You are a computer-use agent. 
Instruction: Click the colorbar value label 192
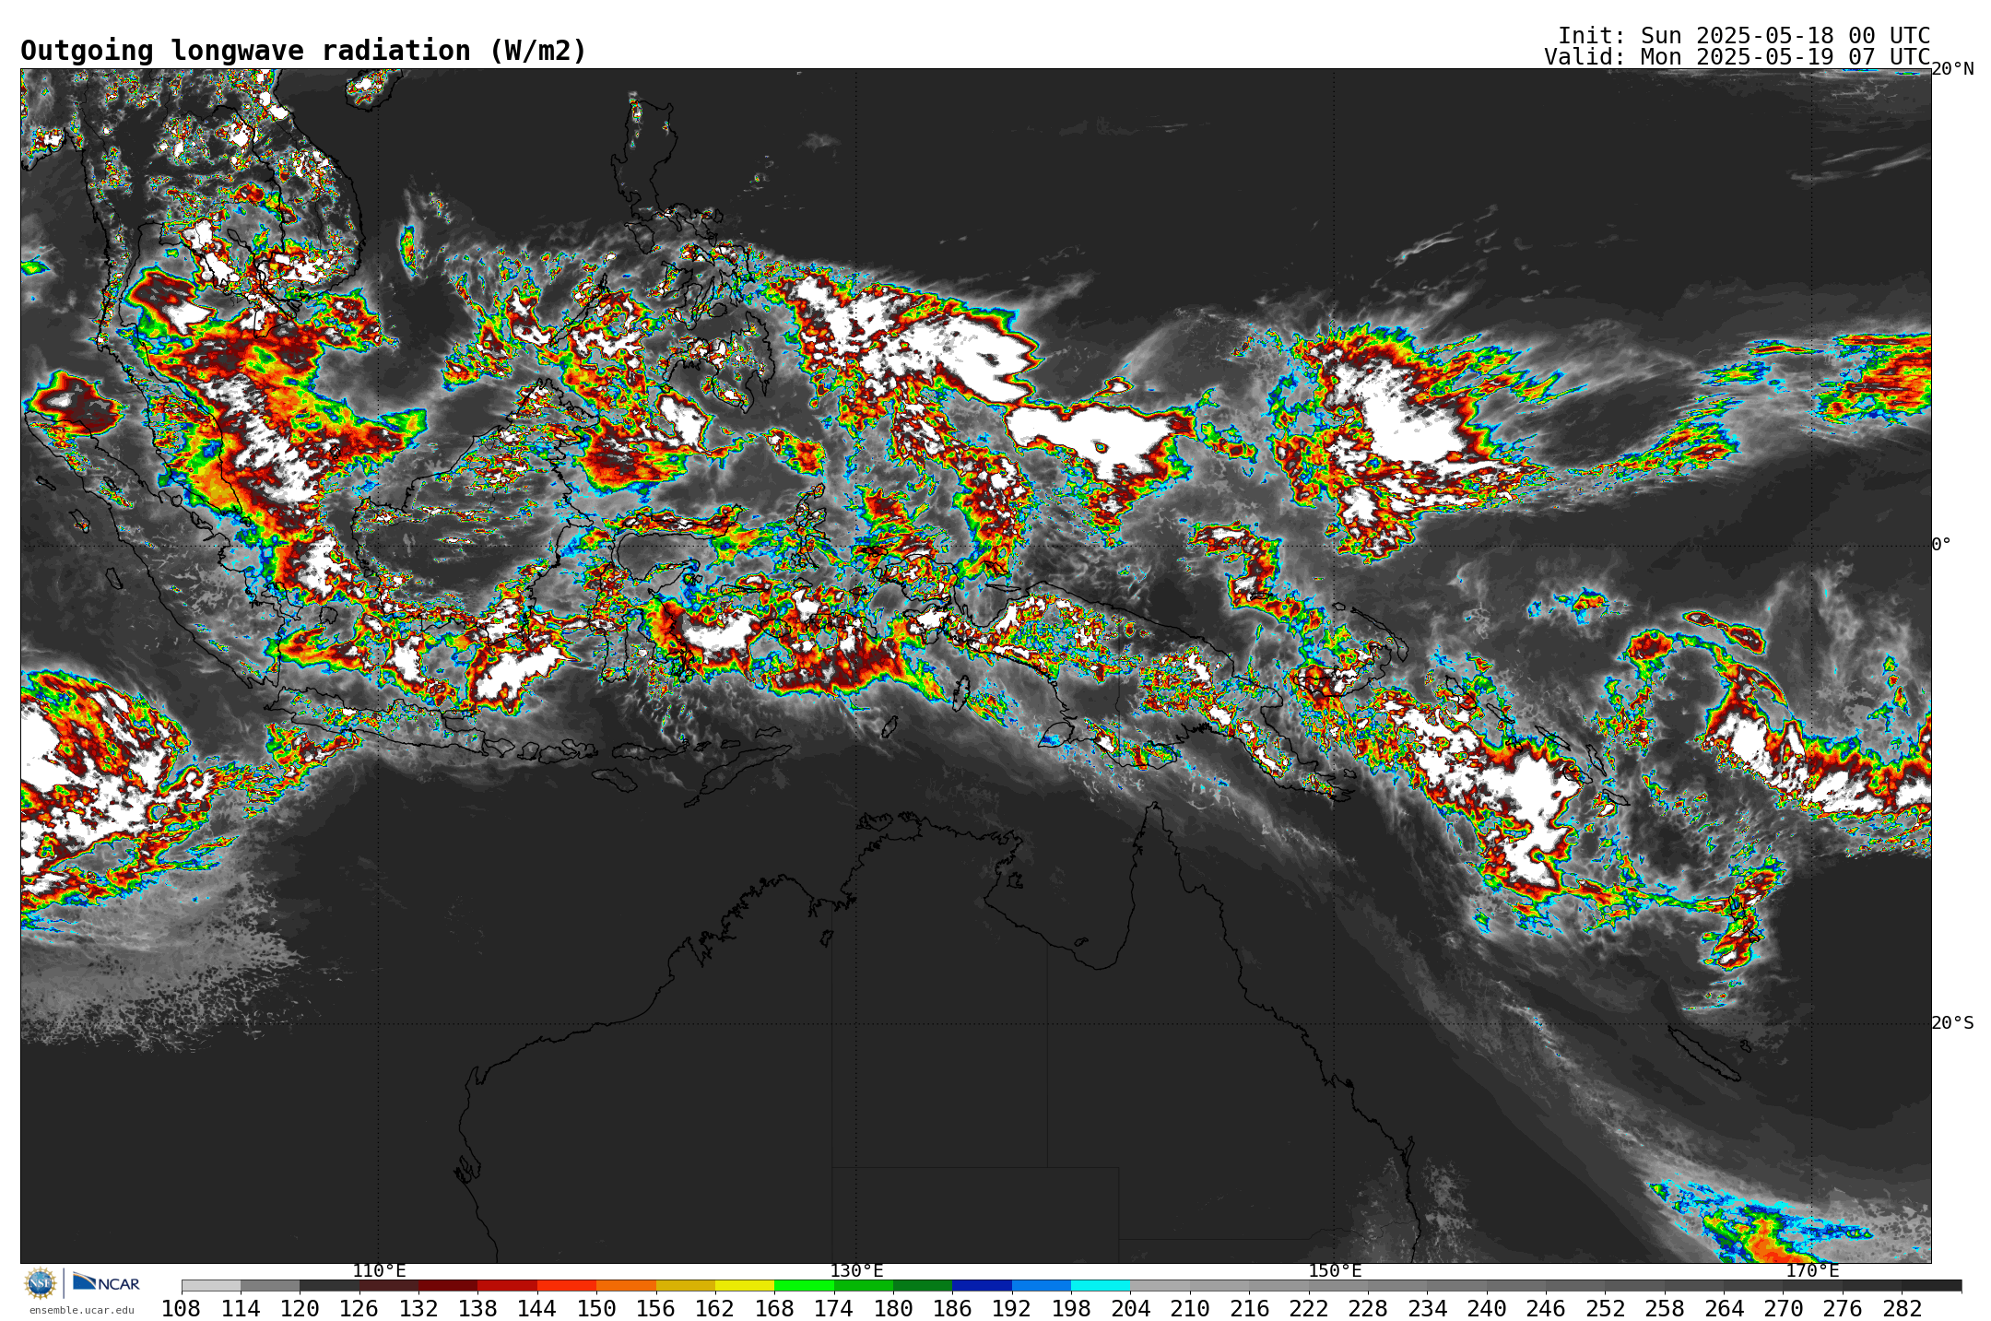(x=1012, y=1308)
